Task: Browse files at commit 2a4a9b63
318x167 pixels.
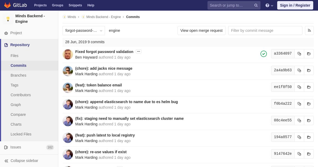Action: tap(309, 70)
